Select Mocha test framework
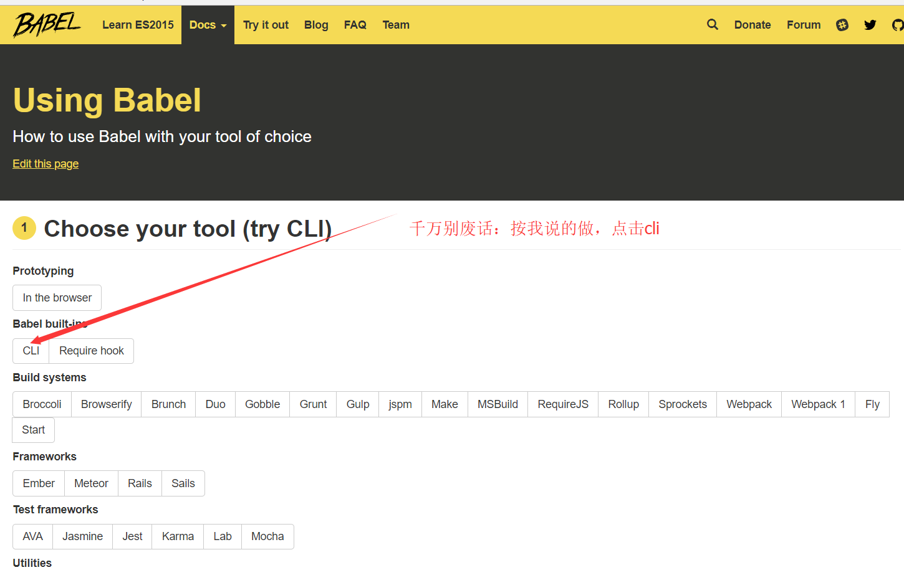This screenshot has height=570, width=904. [x=267, y=536]
